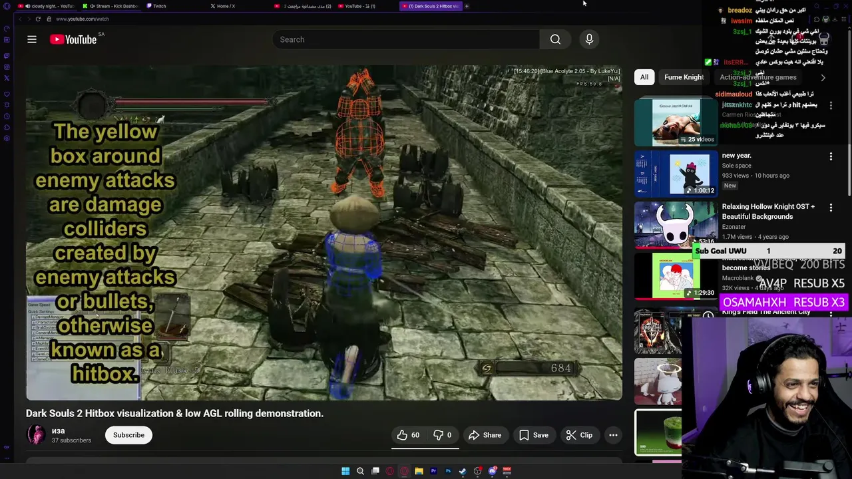
Task: Open the иза channel name link
Action: [x=59, y=430]
